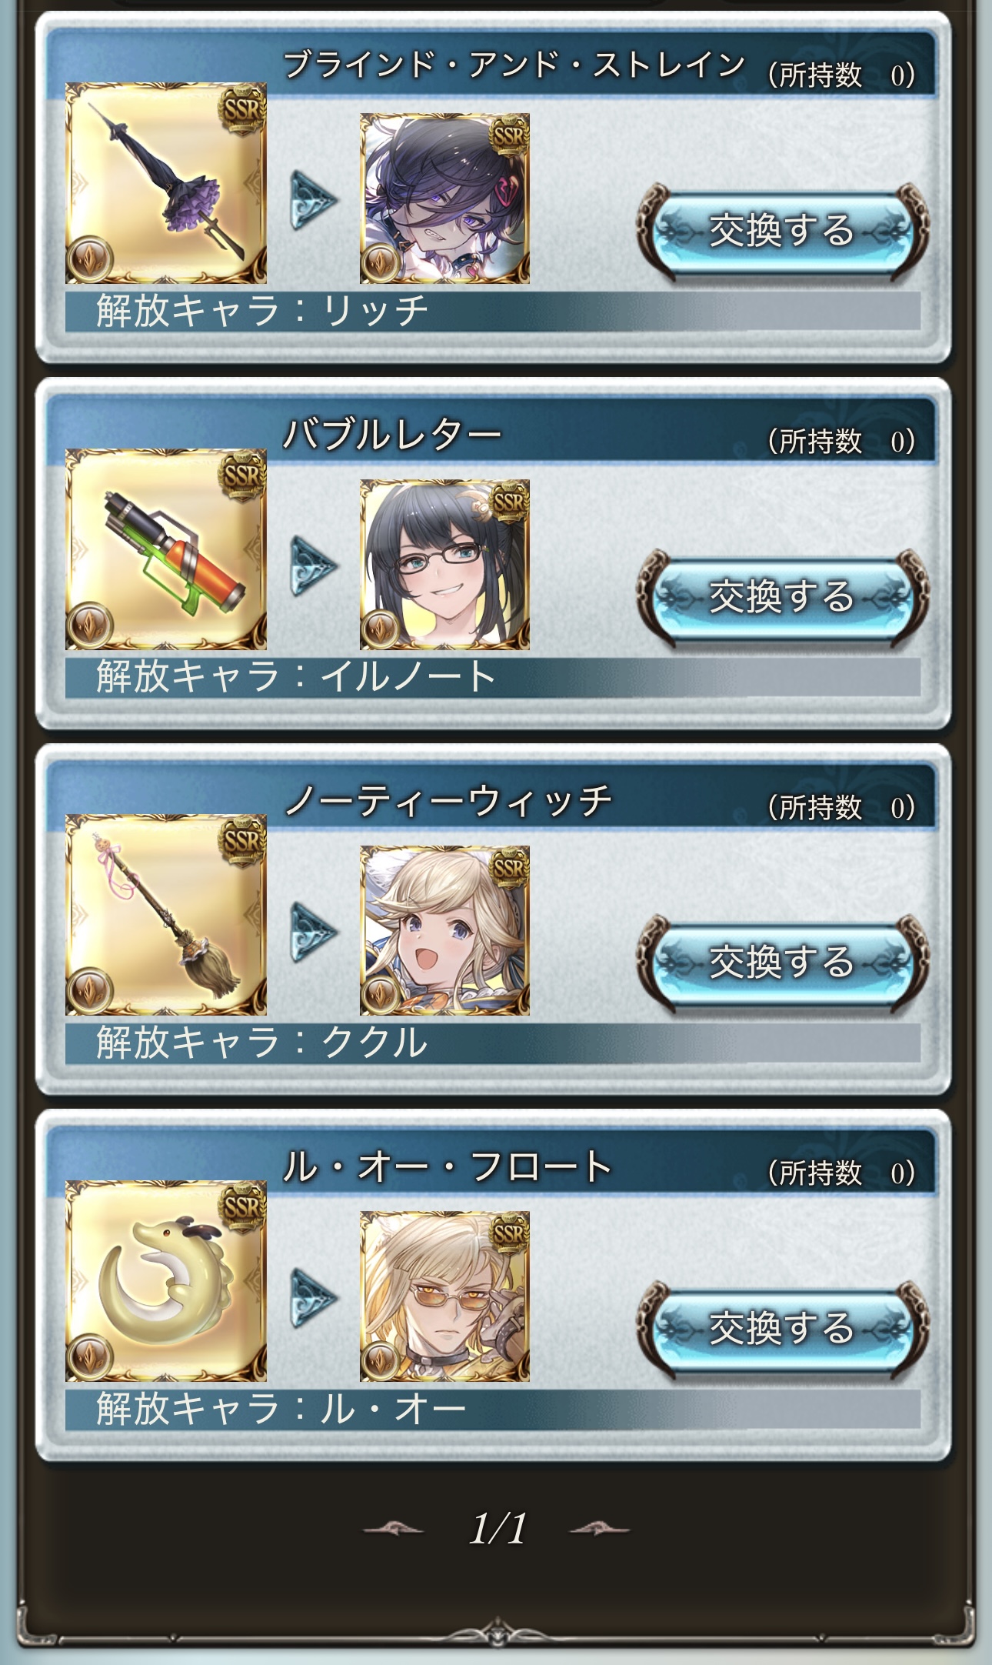
Task: Tap the arrow beside the water gun
Action: [x=314, y=566]
